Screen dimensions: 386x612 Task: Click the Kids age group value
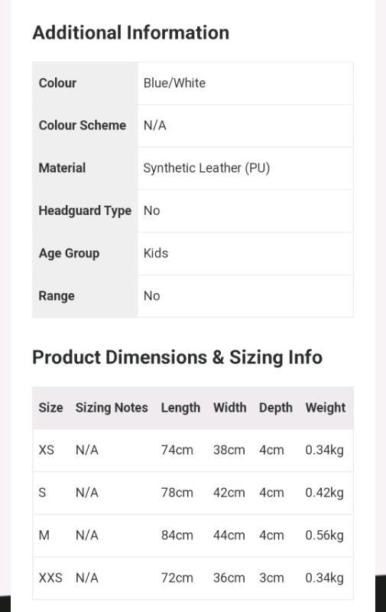click(156, 253)
